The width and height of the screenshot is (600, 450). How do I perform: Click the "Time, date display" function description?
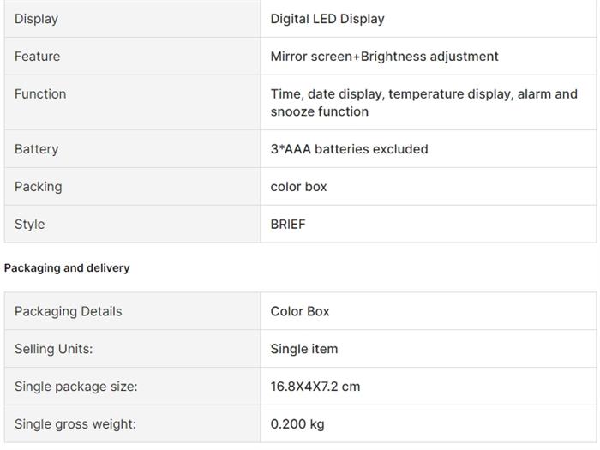pos(423,103)
